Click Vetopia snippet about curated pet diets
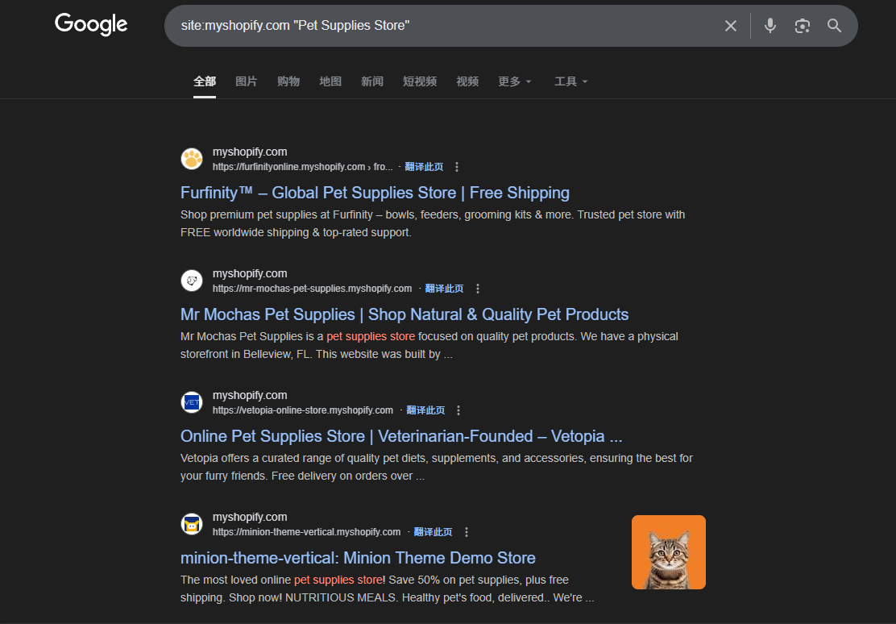896x624 pixels. (437, 468)
